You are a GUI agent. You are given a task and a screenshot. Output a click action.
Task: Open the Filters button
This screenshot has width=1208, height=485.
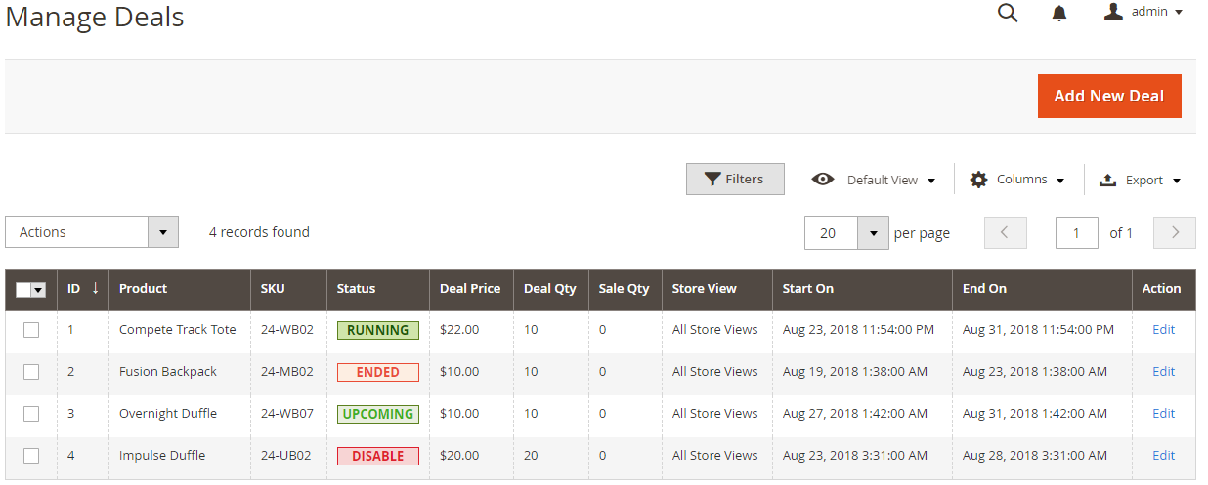[x=735, y=180]
